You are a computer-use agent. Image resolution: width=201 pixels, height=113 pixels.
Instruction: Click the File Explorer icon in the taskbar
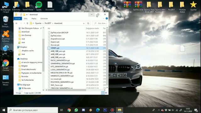click(119, 110)
